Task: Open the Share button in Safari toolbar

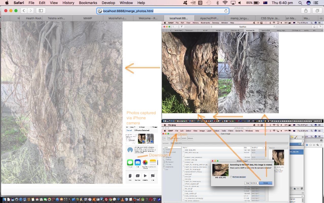Action: pos(306,11)
